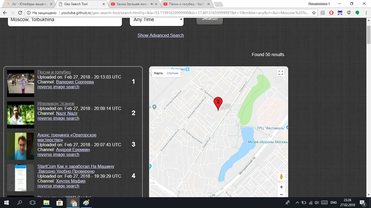The image size is (371, 208).
Task: Click thumbnail of Ораторское мастерство video
Action: 21,146
